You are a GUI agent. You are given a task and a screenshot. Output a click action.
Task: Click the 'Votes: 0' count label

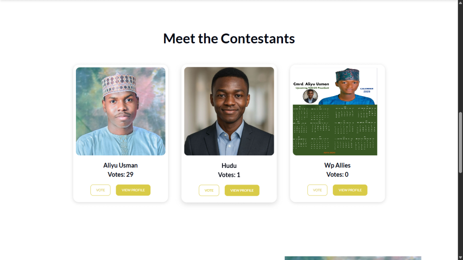click(337, 175)
